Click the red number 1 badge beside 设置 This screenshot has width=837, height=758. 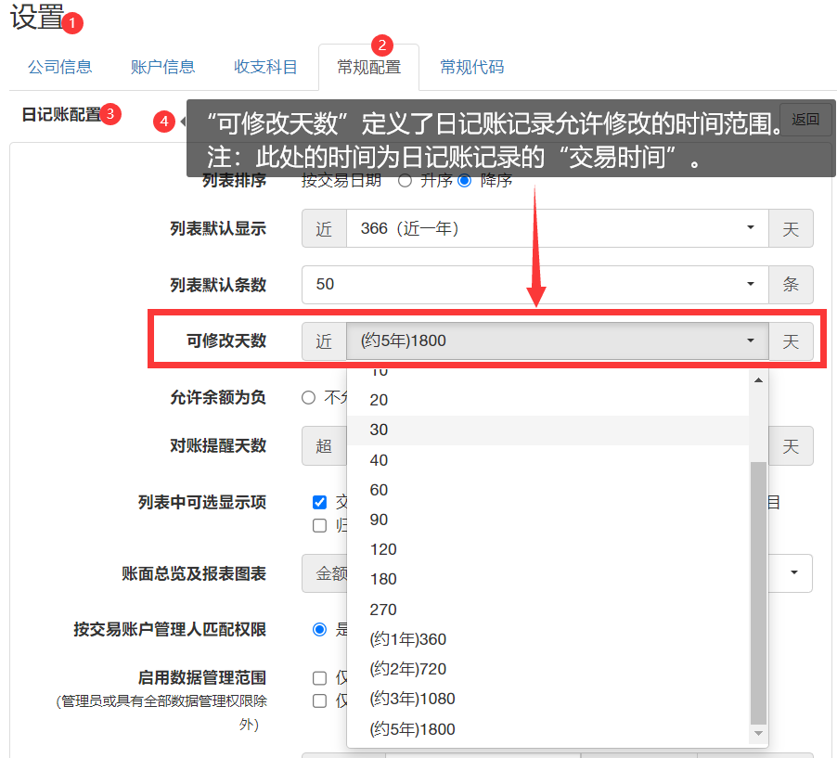click(x=76, y=20)
